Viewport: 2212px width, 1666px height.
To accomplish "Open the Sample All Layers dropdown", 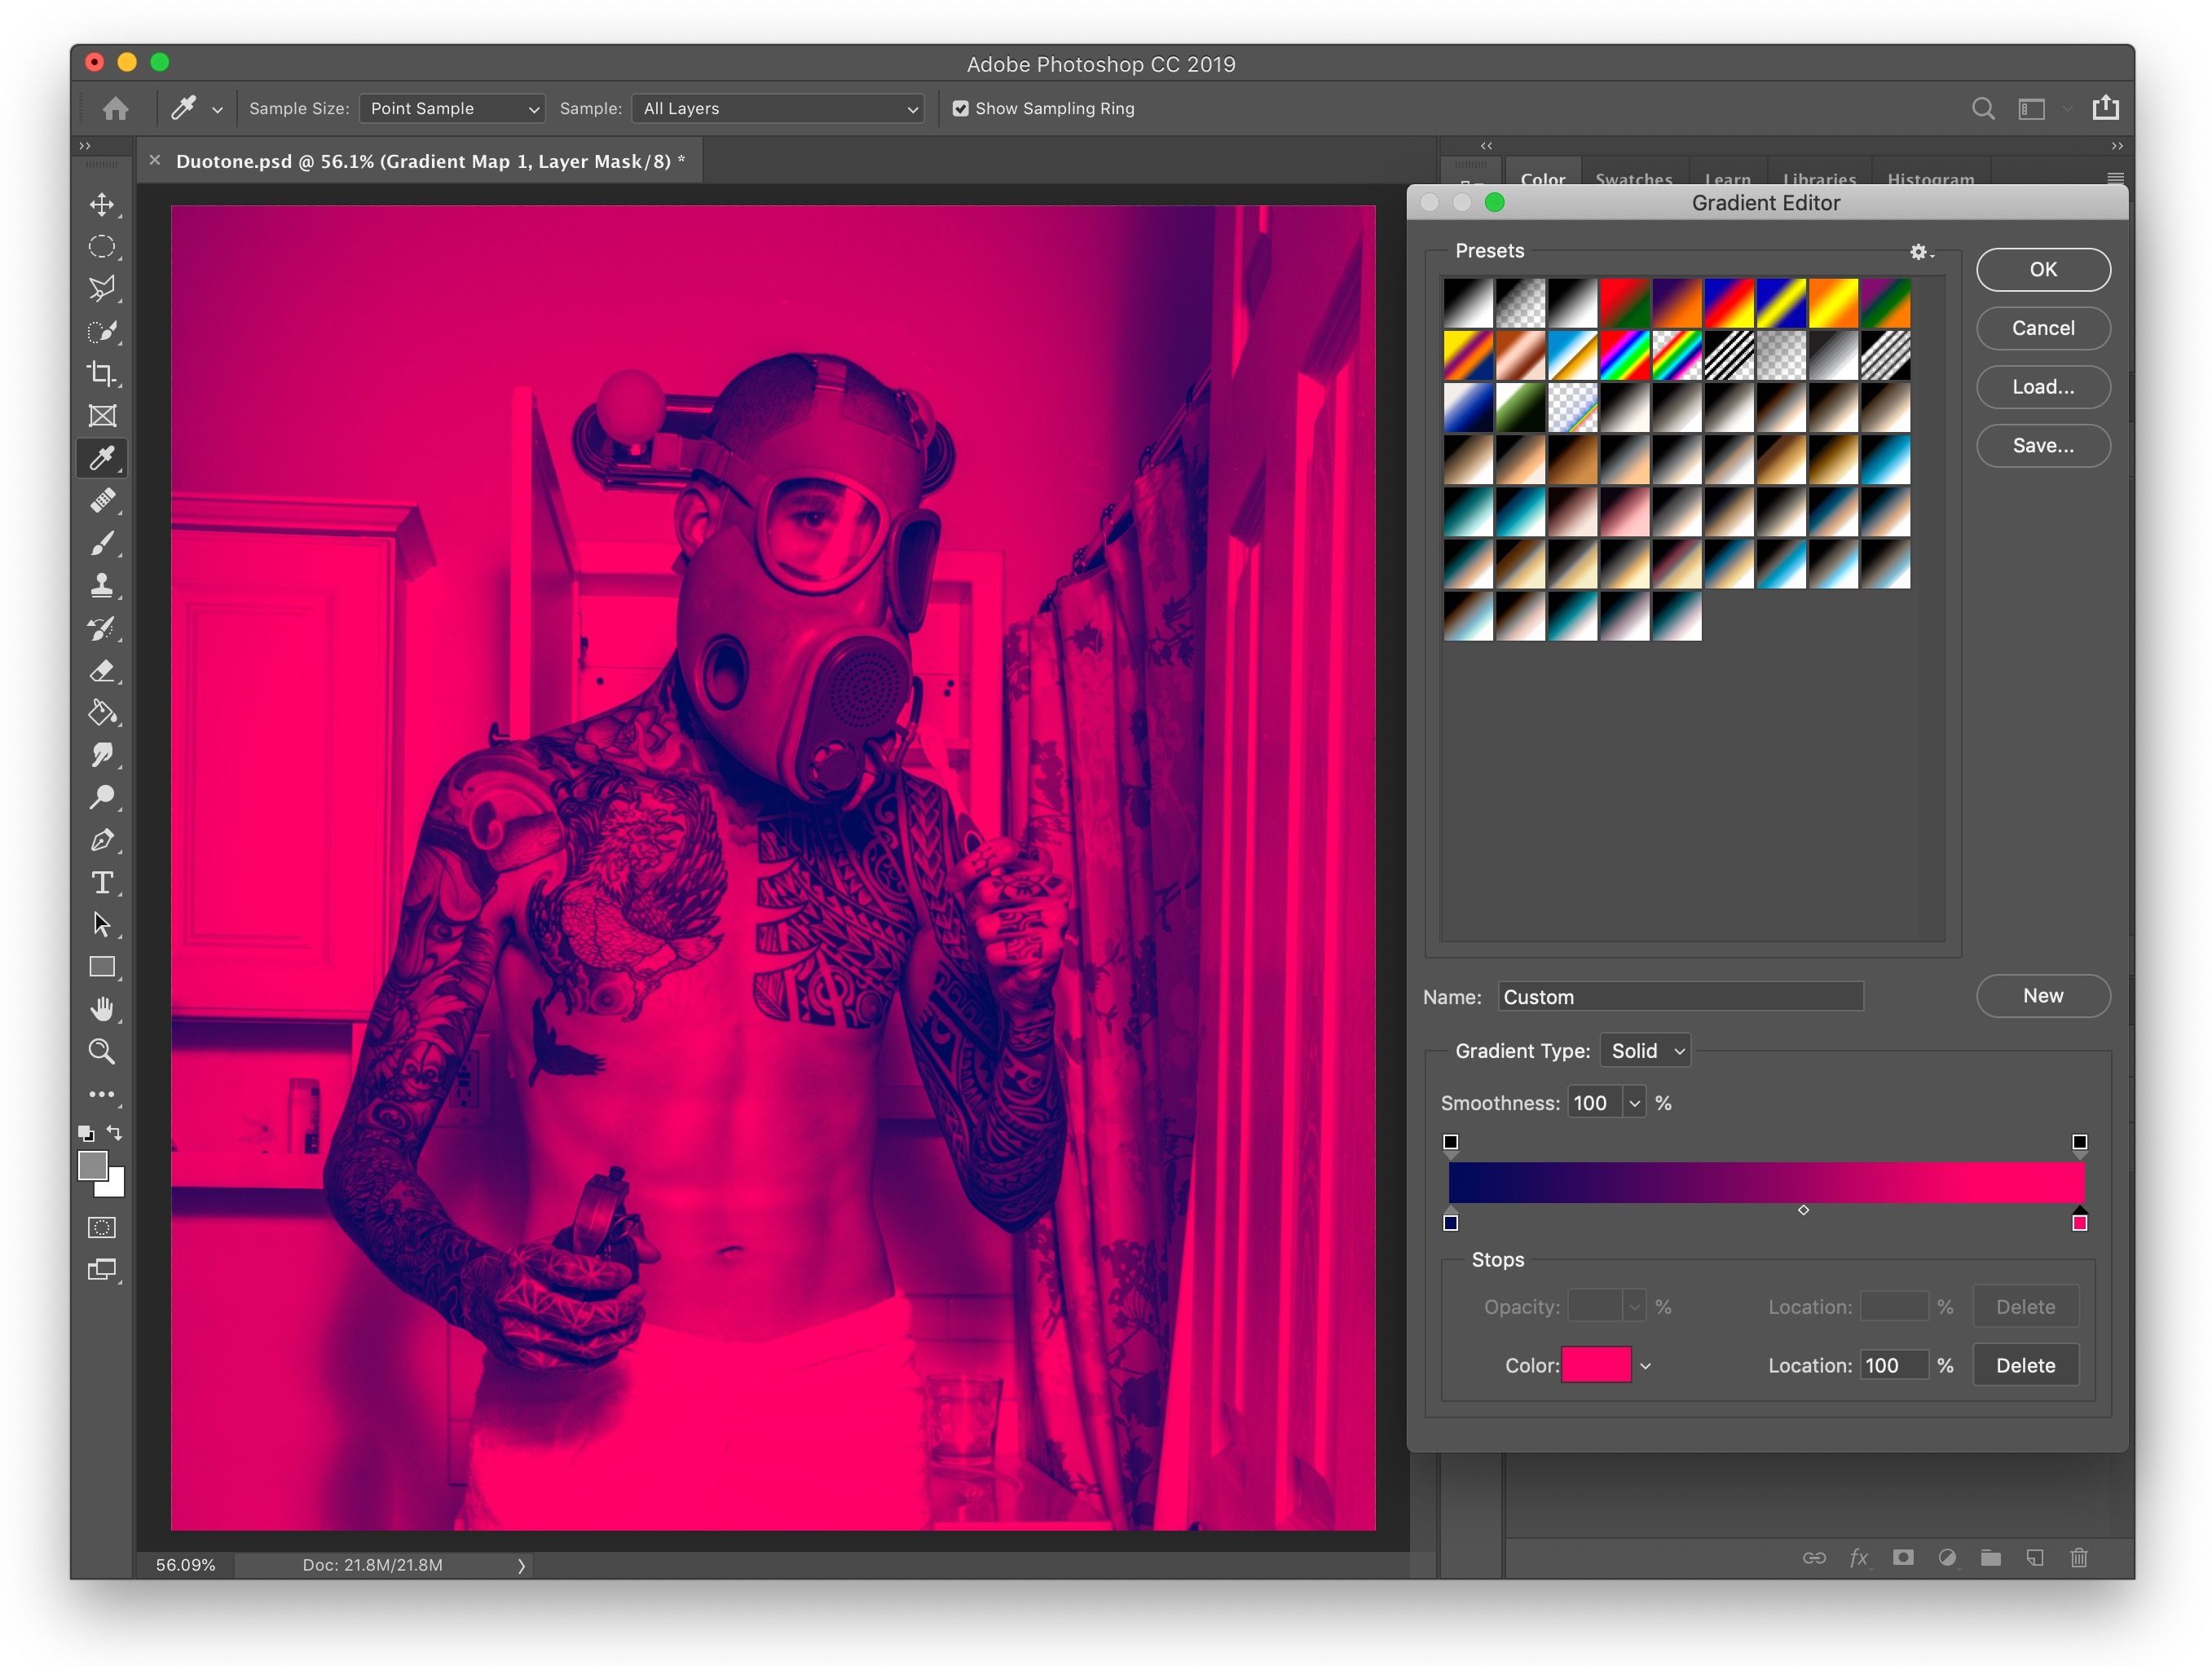I will tap(778, 108).
